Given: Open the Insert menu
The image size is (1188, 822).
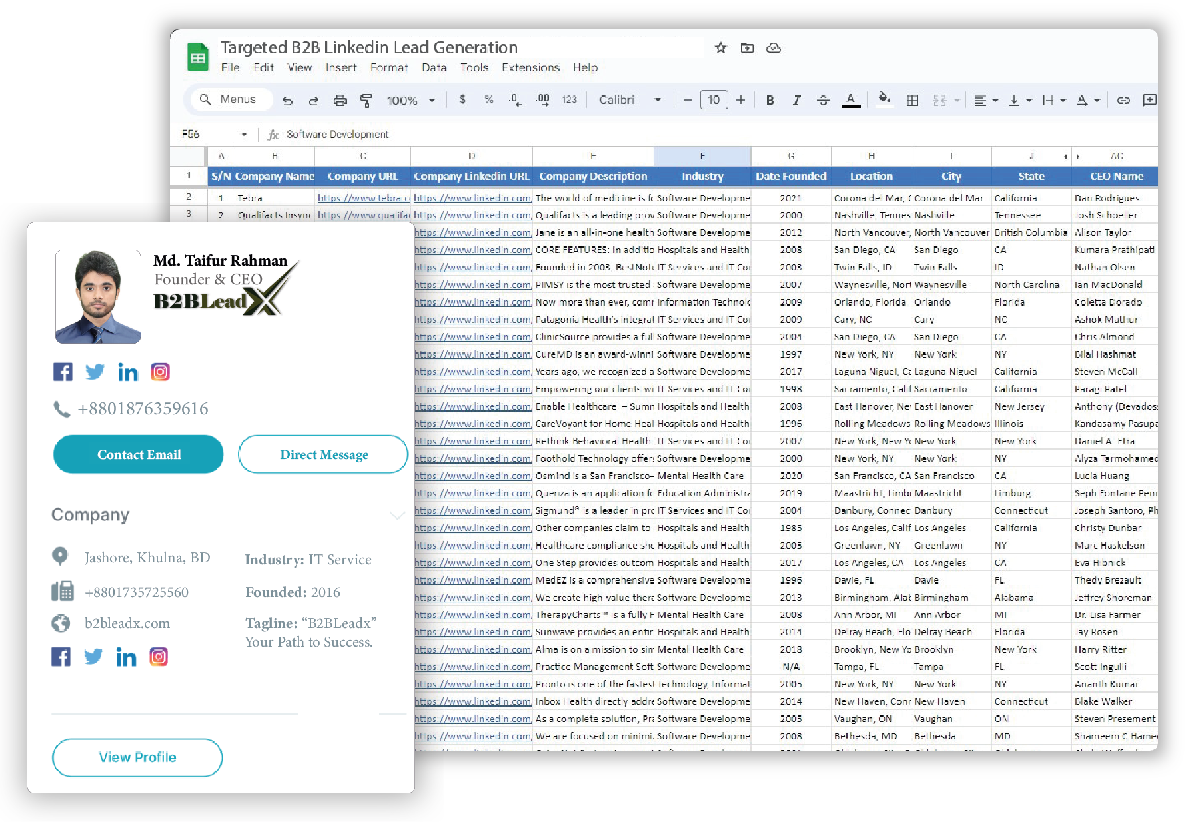Looking at the screenshot, I should coord(341,67).
